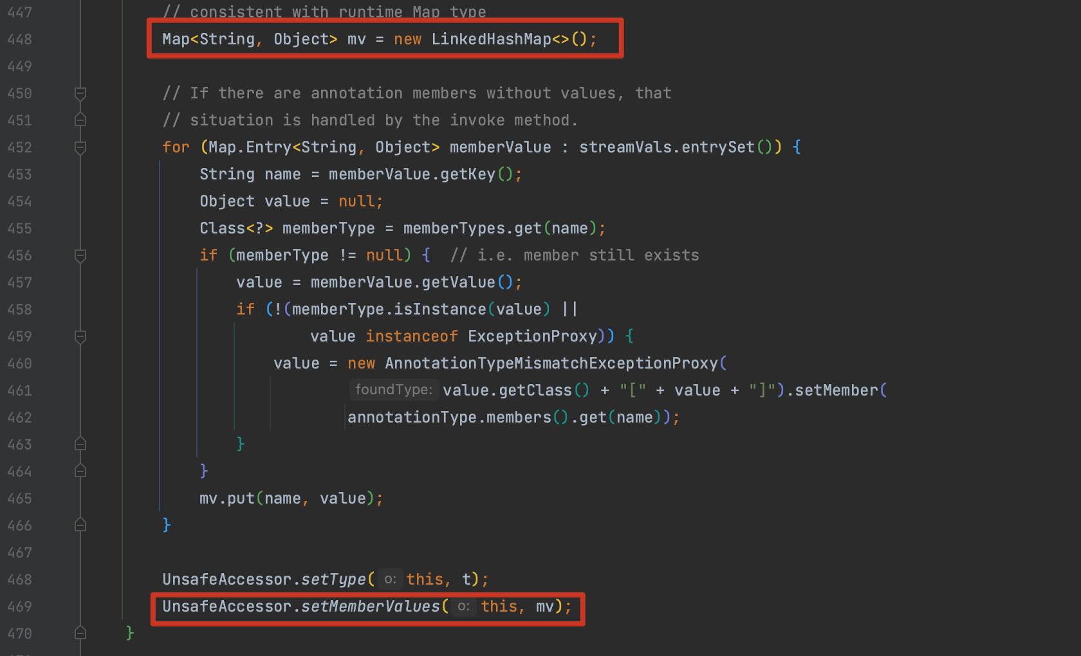Click method fold end marker at line 470
Image resolution: width=1081 pixels, height=656 pixels.
point(80,633)
